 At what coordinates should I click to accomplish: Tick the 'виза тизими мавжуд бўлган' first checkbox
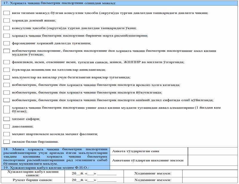pyautogui.click(x=7, y=13)
